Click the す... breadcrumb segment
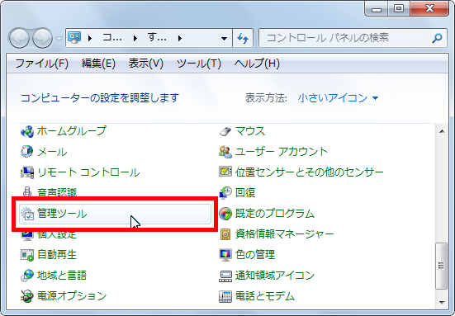Screen dimensions: 455x316 coord(157,38)
